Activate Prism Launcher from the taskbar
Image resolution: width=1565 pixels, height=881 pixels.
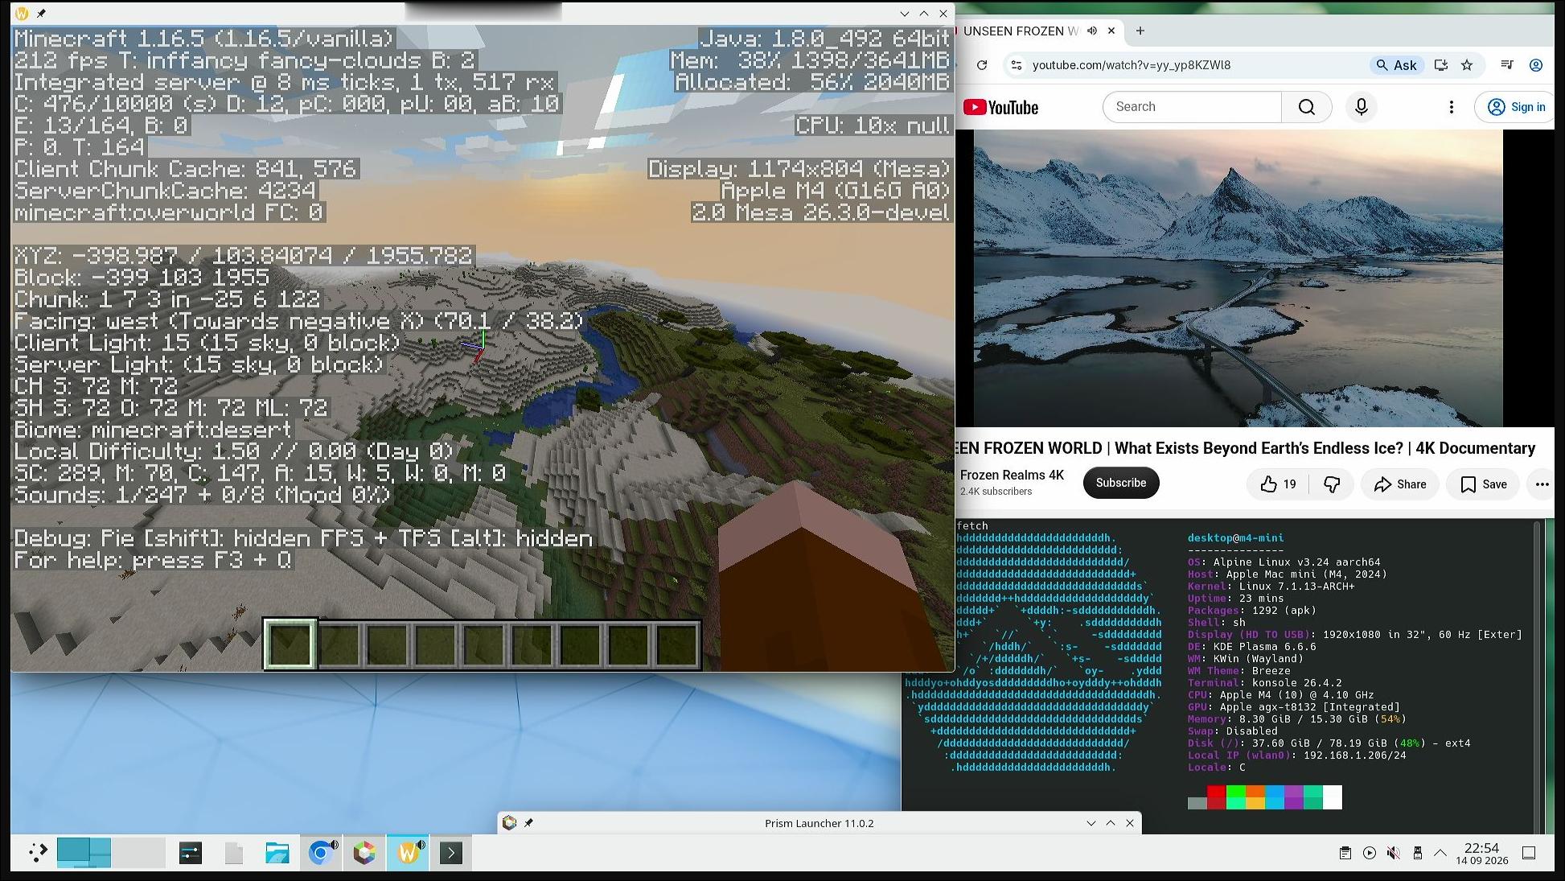[364, 853]
